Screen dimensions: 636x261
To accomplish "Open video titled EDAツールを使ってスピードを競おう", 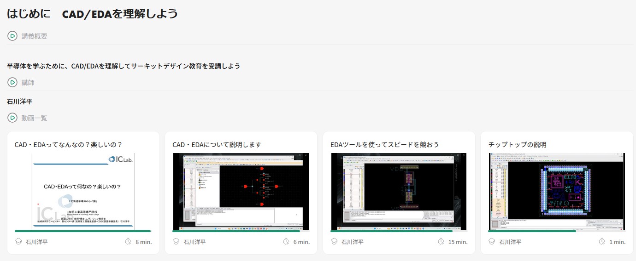I will point(385,145).
